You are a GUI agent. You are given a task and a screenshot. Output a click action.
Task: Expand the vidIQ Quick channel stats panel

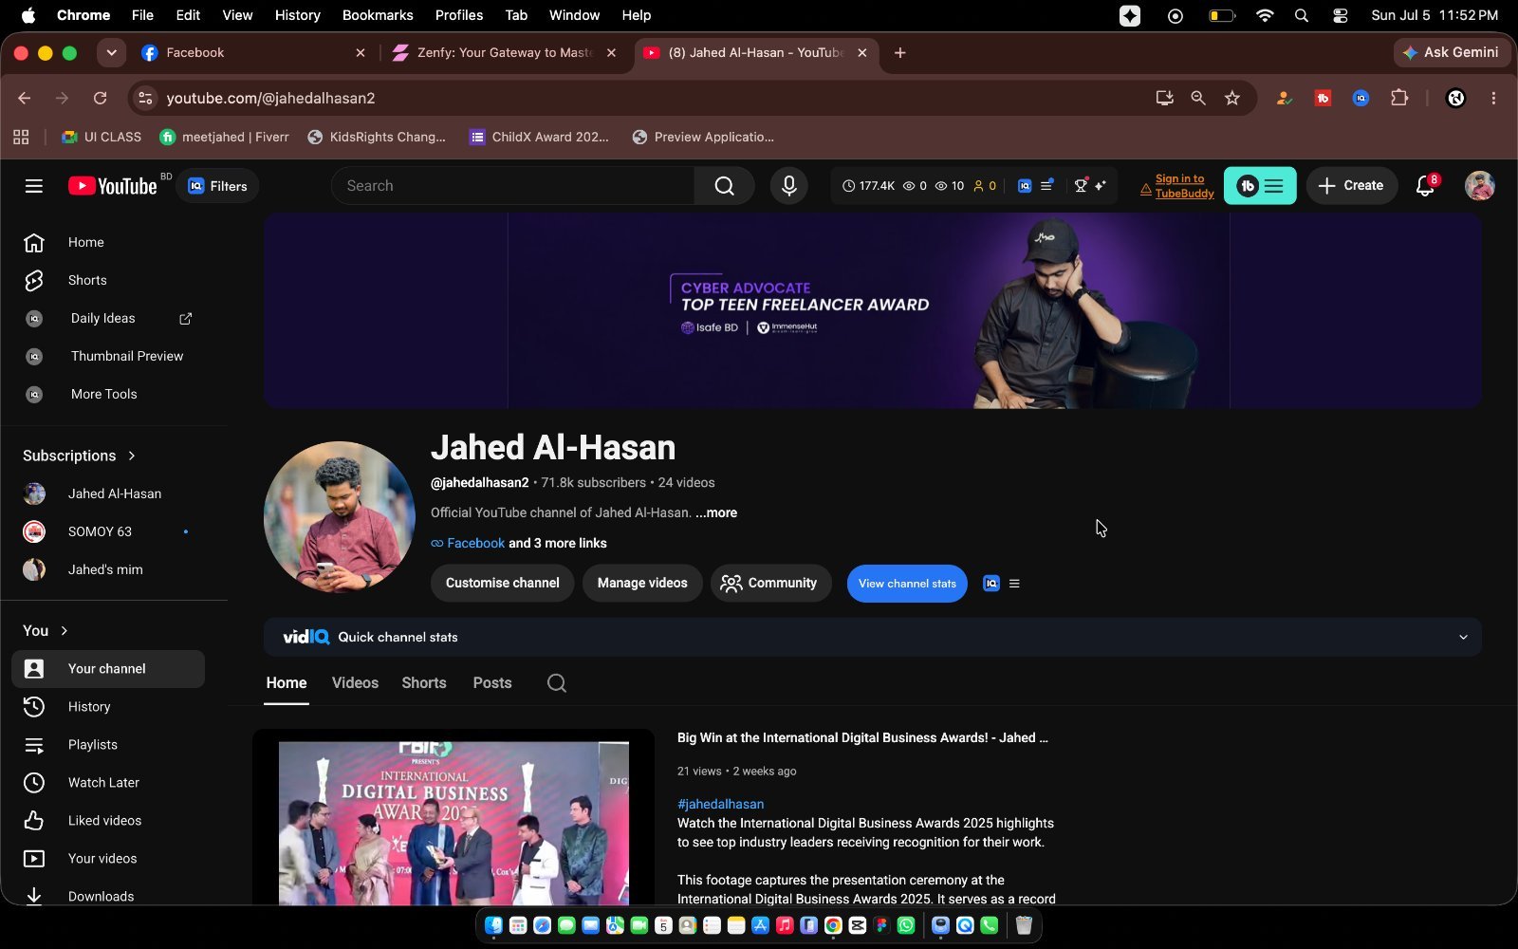point(1463,637)
